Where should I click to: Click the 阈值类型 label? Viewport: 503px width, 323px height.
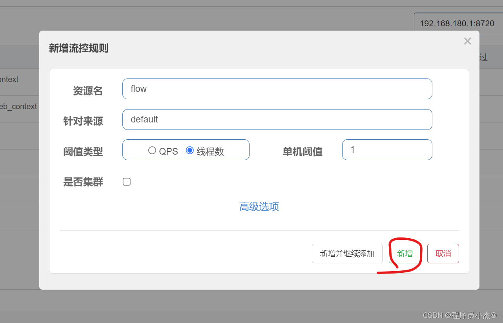click(x=83, y=151)
